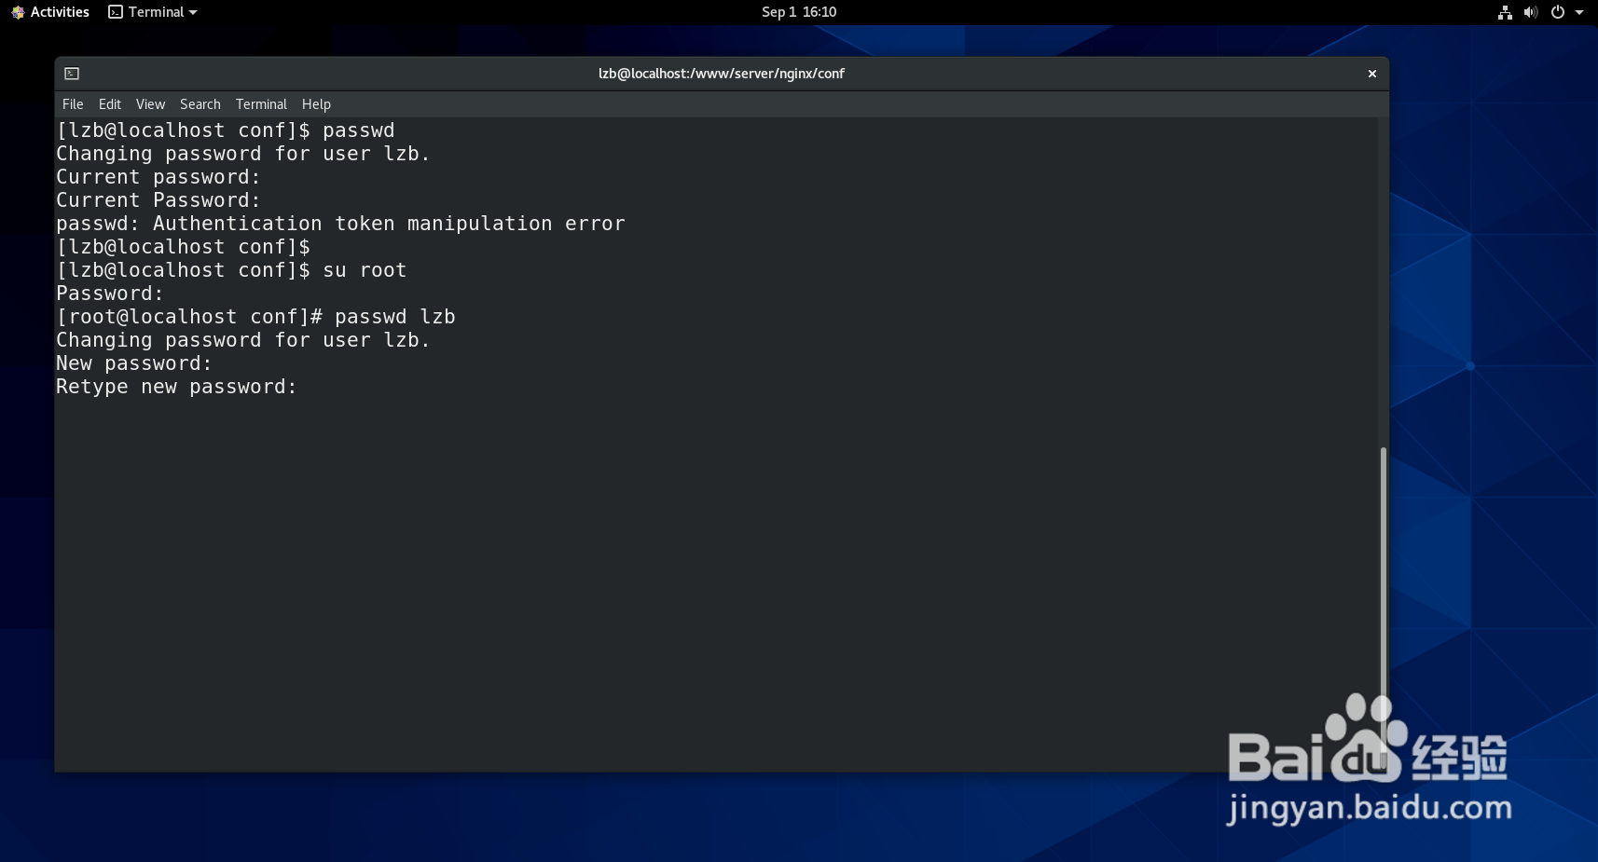Viewport: 1598px width, 862px height.
Task: Click the terminal scrollbar thumb
Action: pyautogui.click(x=1383, y=608)
